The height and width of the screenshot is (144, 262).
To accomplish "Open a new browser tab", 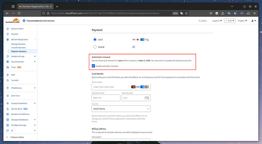I will pyautogui.click(x=57, y=6).
